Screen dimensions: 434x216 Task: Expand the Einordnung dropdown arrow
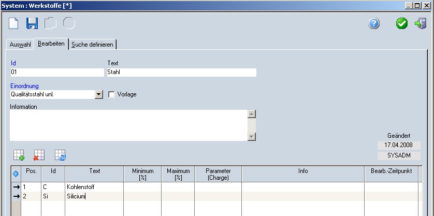tap(99, 94)
